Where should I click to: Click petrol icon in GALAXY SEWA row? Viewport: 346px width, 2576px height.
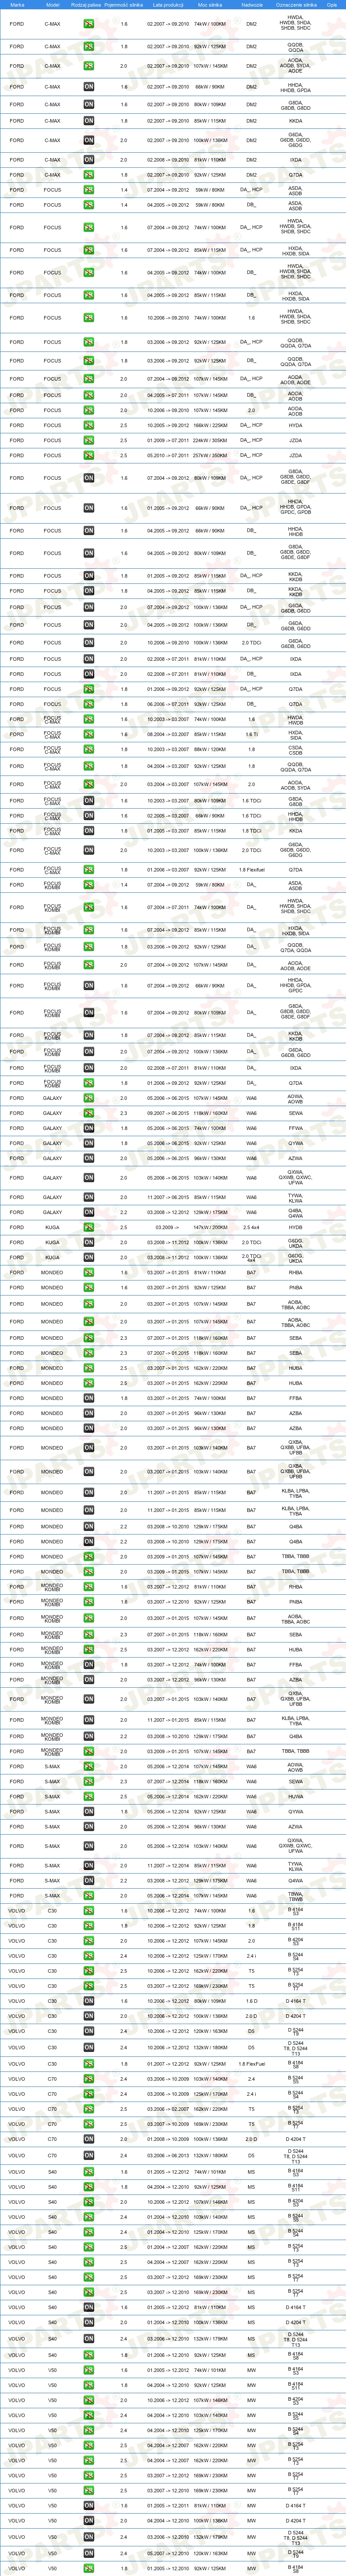89,1113
